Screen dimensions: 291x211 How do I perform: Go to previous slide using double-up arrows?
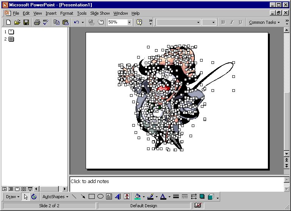pyautogui.click(x=286, y=160)
